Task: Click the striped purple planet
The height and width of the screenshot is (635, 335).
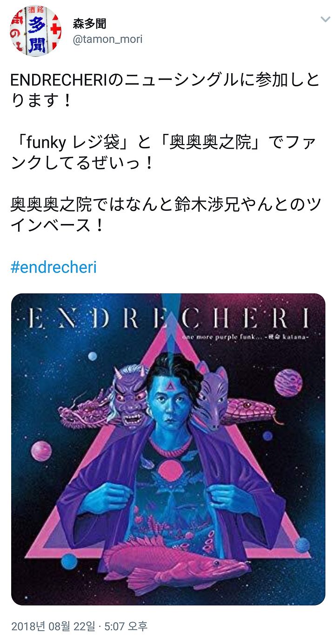Action: pyautogui.click(x=288, y=383)
